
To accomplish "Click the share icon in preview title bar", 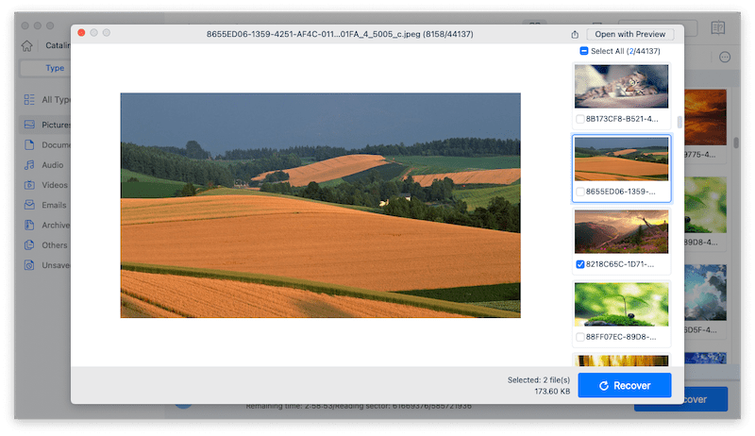I will pyautogui.click(x=575, y=34).
